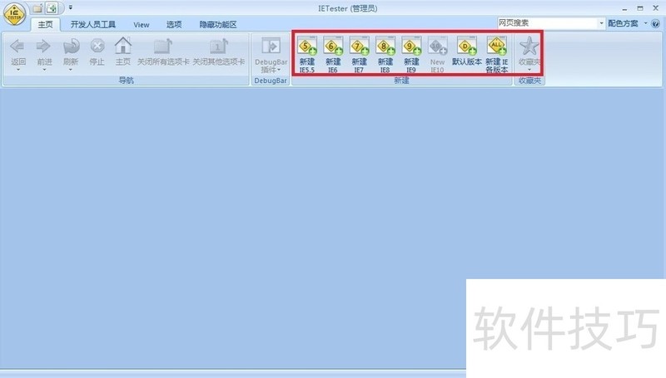Click the new tab quick access icon

point(37,8)
